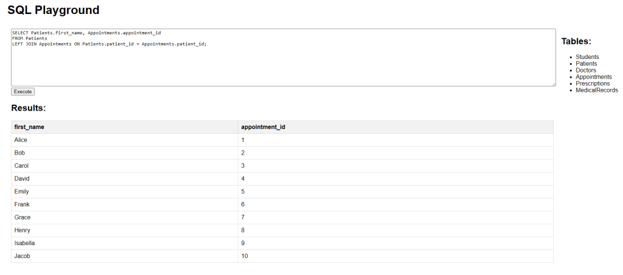
Task: Click the SELECT line in the query
Action: 86,33
